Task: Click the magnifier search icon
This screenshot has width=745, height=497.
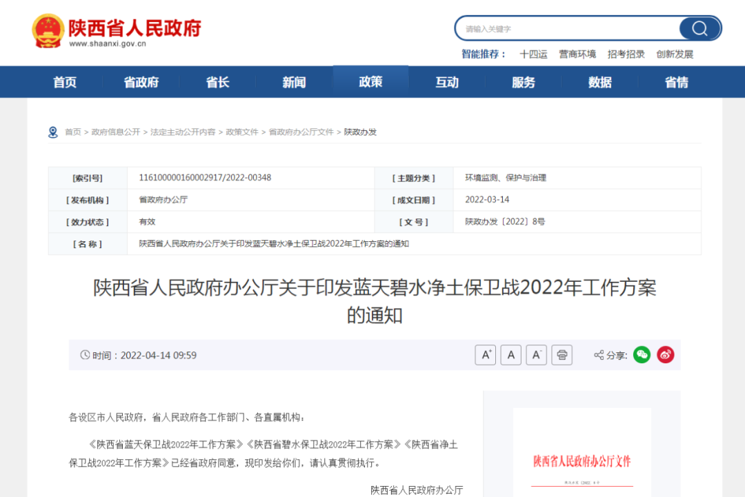Action: tap(699, 28)
